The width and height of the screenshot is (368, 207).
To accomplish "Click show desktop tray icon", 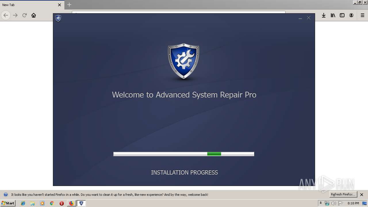I will 365,203.
